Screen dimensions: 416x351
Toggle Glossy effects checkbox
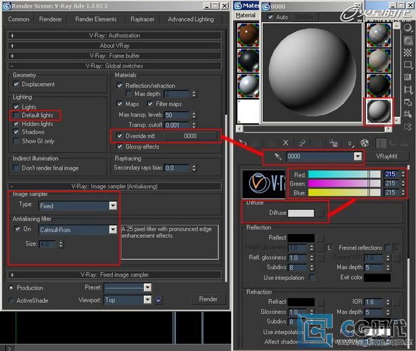120,147
